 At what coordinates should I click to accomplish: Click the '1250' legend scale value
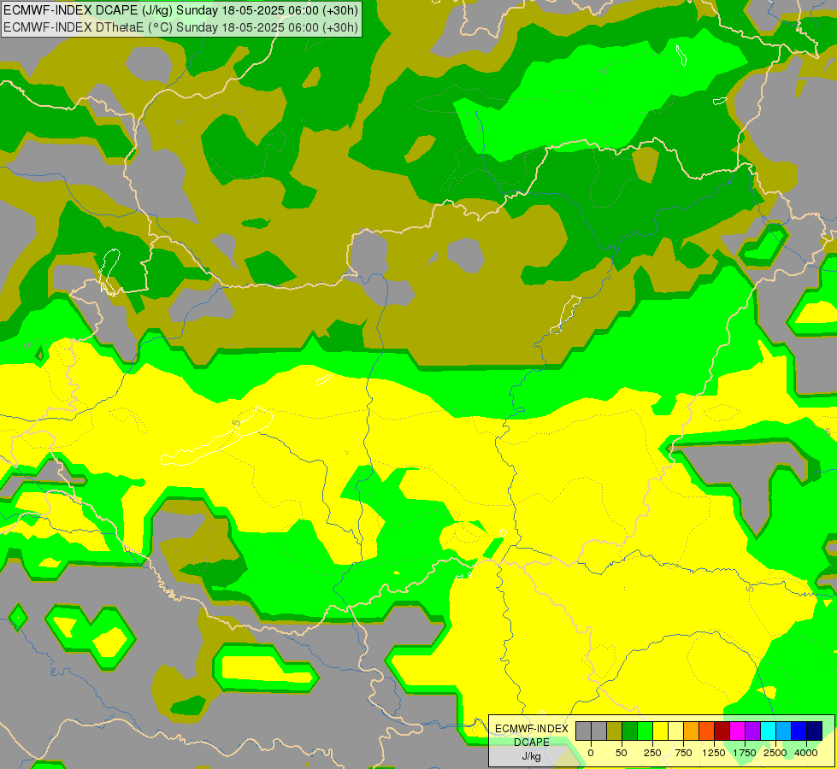tap(714, 753)
